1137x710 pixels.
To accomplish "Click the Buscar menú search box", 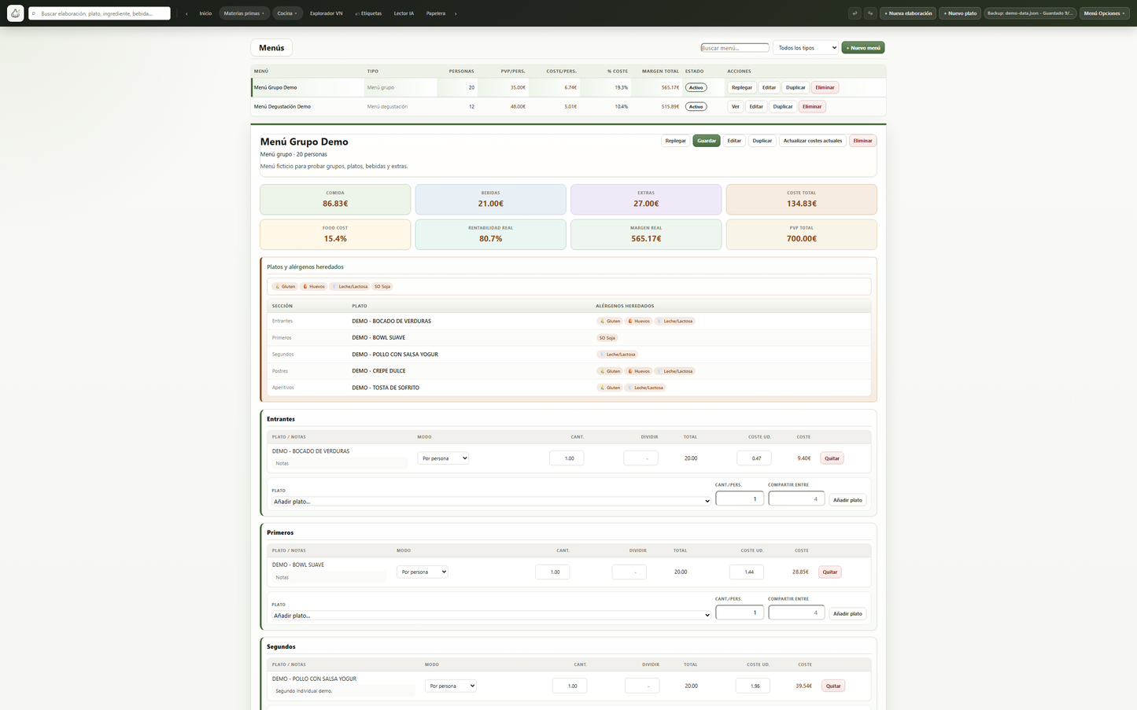I will click(735, 48).
